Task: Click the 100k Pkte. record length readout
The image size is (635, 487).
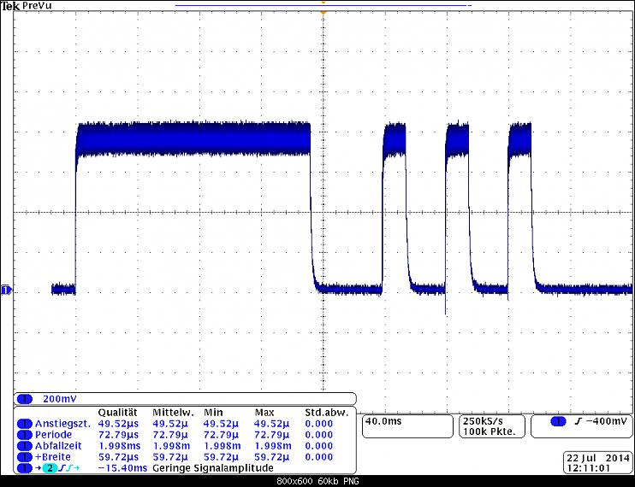Action: coord(486,432)
